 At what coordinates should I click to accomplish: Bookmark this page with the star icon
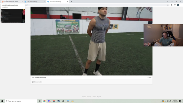click(168, 5)
